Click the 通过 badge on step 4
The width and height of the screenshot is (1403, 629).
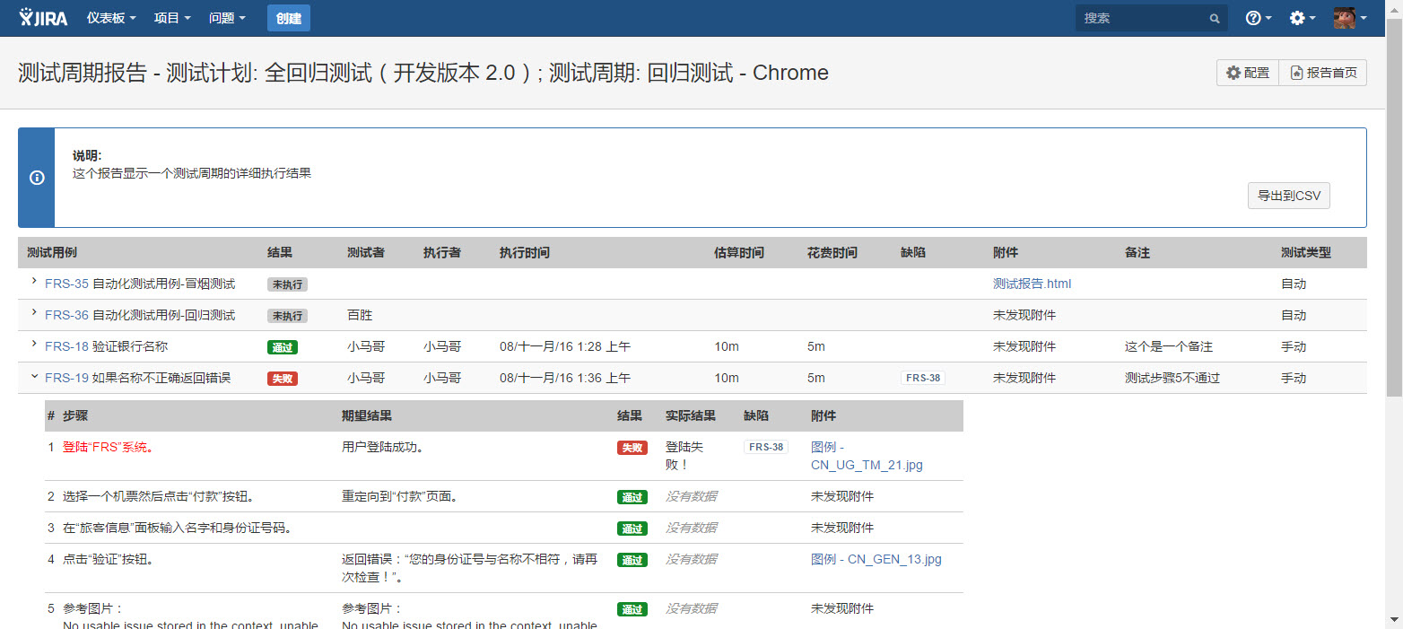coord(632,560)
